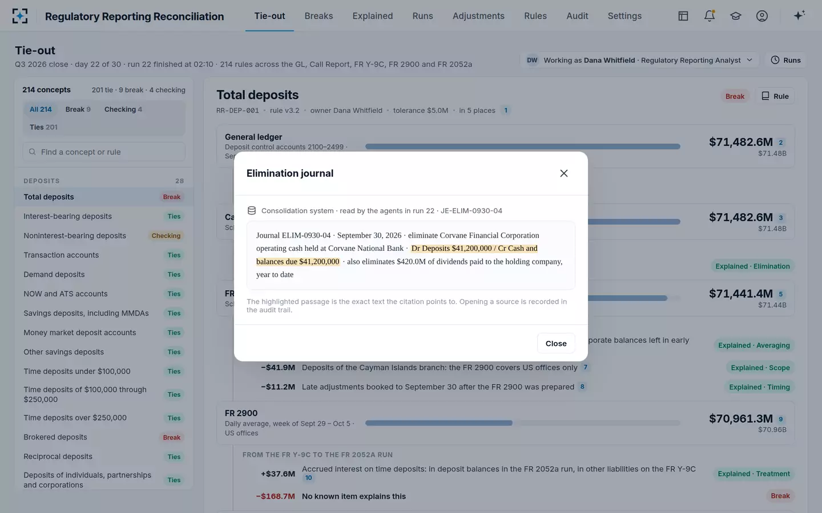Image resolution: width=822 pixels, height=513 pixels.
Task: Open the Settings tab
Action: (624, 16)
